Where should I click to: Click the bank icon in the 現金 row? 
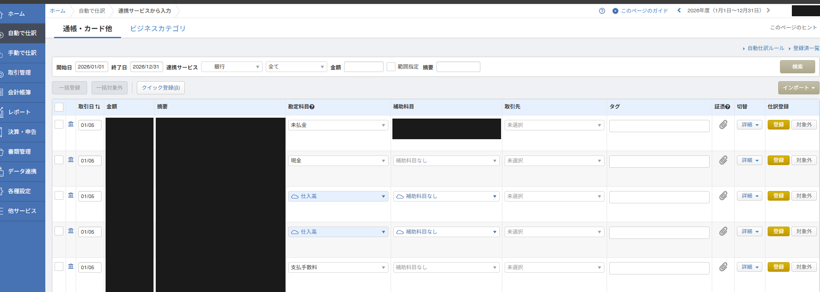(71, 160)
